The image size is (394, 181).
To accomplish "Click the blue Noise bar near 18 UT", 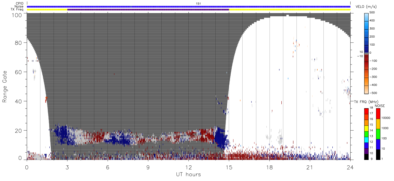I will pyautogui.click(x=270, y=6).
